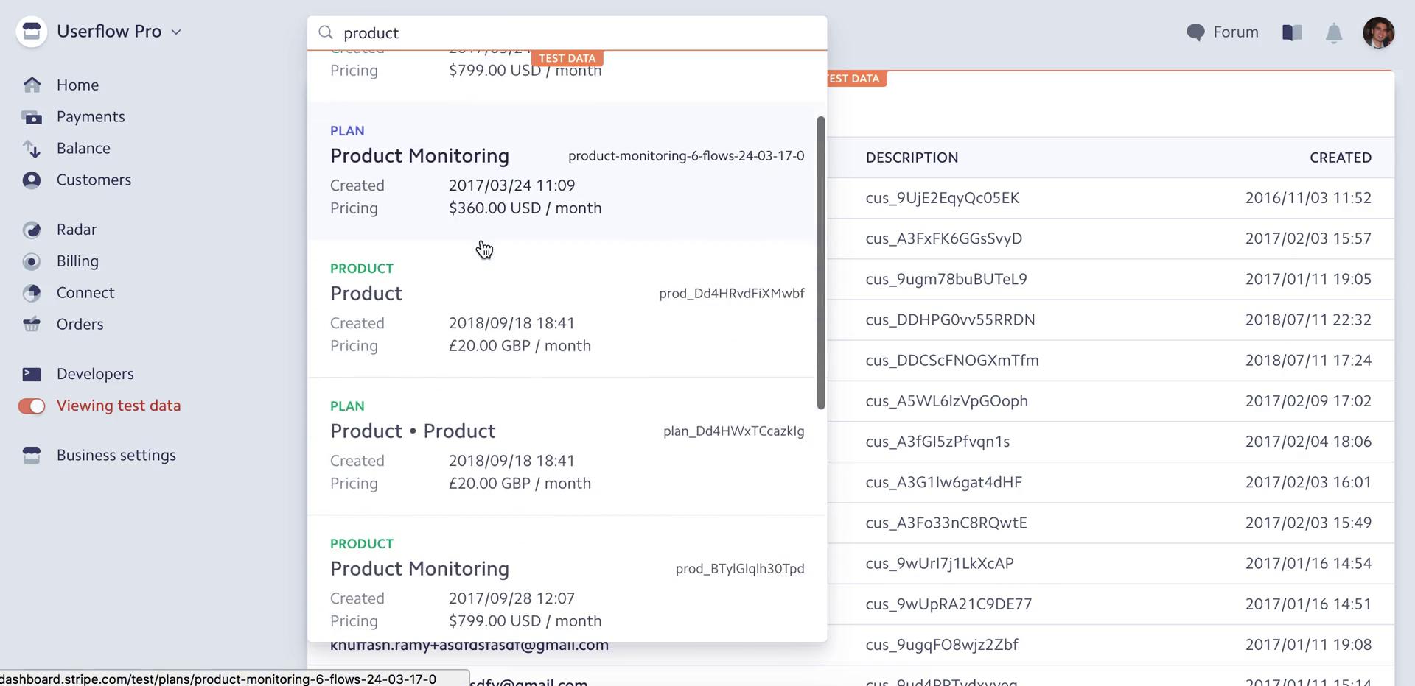Open customer row cus_9wUpRA21C9DE77
Screen dimensions: 1415x686
tap(1111, 604)
